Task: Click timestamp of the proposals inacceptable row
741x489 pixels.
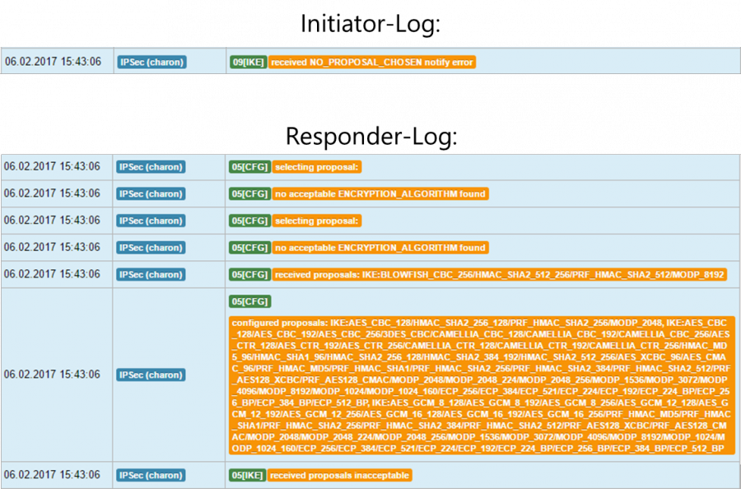Action: pyautogui.click(x=53, y=475)
